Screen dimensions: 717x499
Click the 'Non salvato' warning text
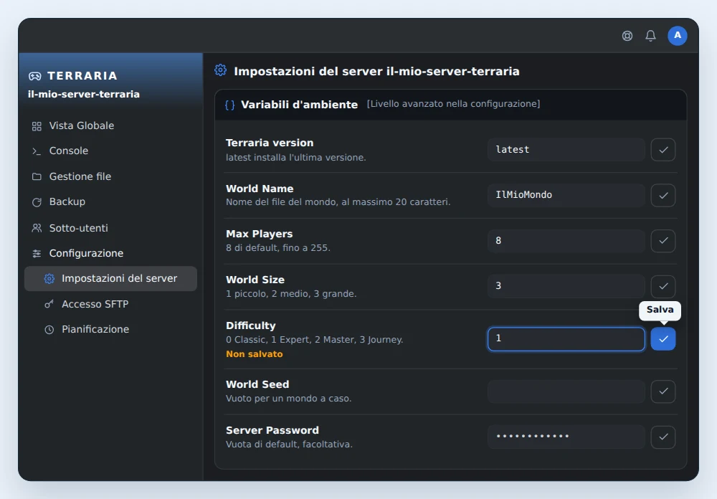[x=255, y=354]
